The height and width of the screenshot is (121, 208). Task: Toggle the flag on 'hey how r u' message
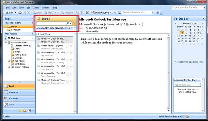tap(71, 54)
